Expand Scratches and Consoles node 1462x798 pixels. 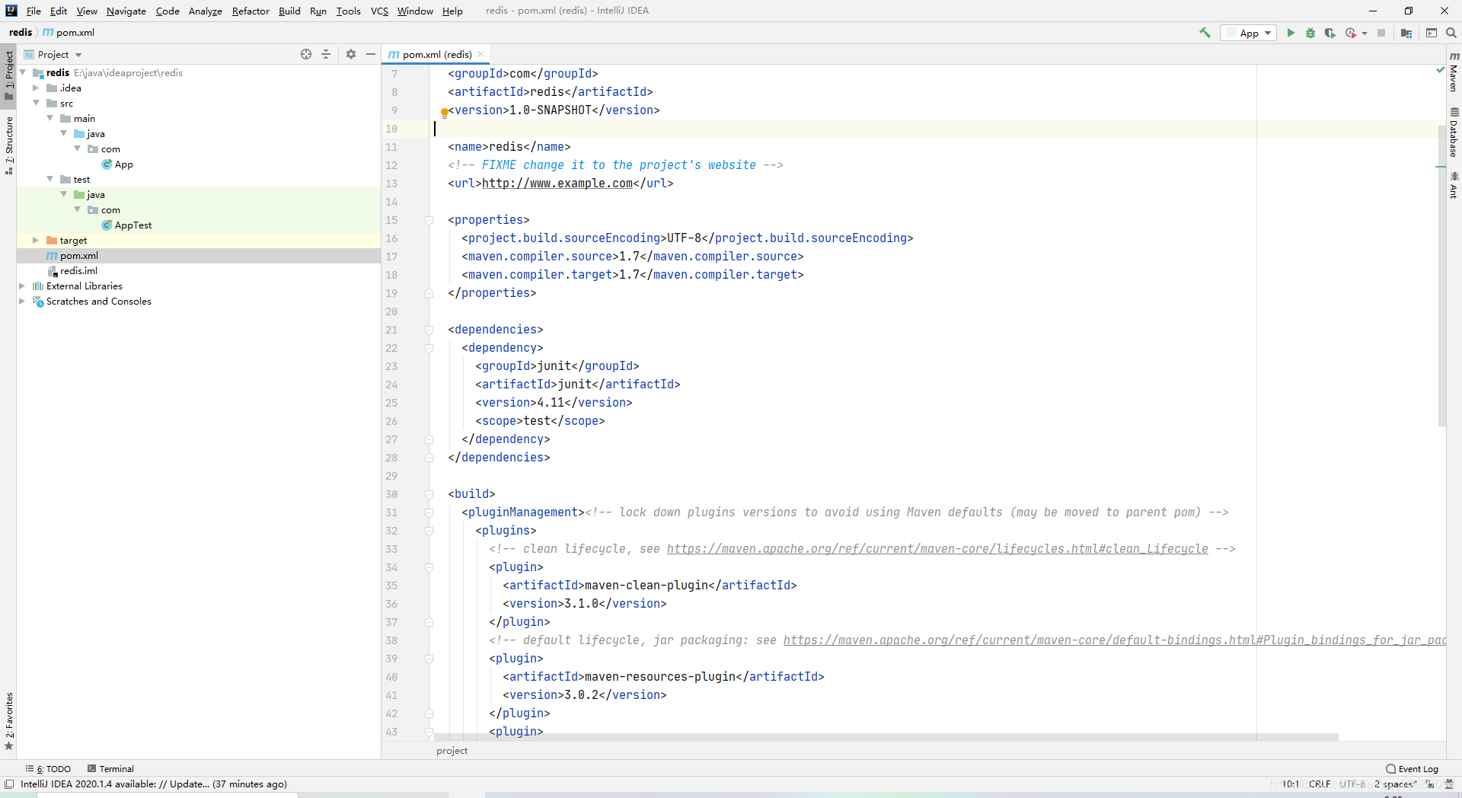click(x=22, y=301)
